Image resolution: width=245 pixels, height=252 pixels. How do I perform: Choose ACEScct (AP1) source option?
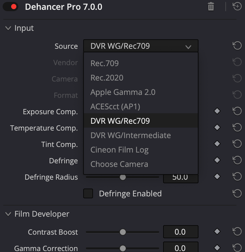(141, 106)
